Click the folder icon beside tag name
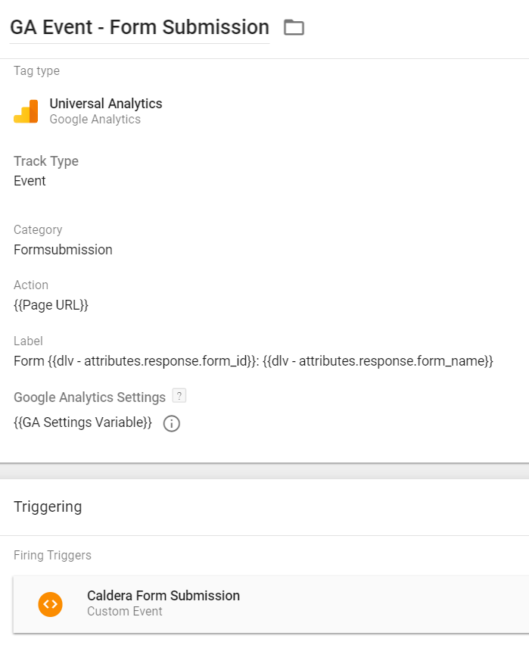 [x=294, y=28]
